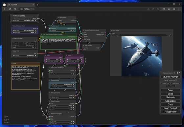Image resolution: width=184 pixels, height=127 pixels.
Task: Open the read aloud icon
Action: 153,9
